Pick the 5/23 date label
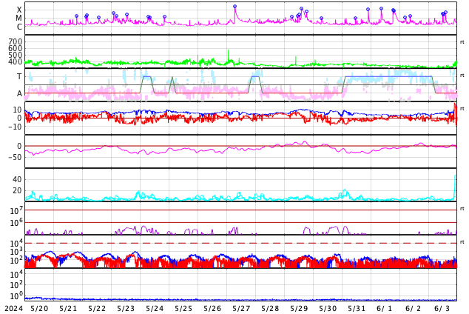This screenshot has width=469, height=314. pos(126,308)
